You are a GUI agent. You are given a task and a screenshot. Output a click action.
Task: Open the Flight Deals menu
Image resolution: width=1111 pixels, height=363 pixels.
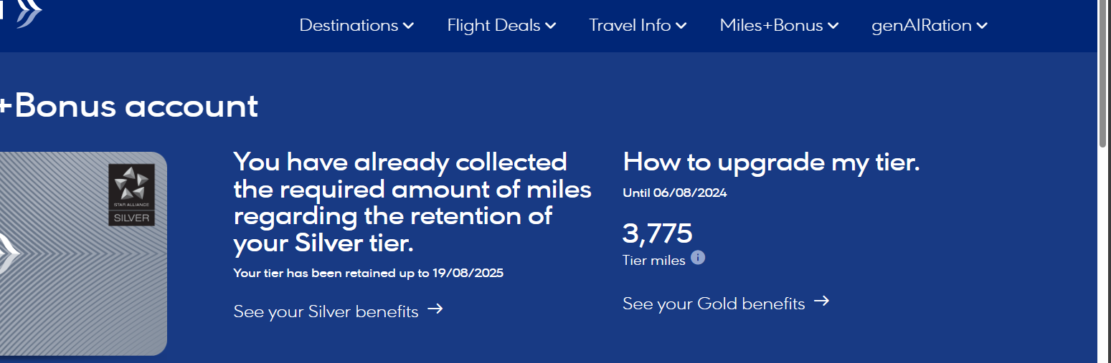click(x=493, y=26)
